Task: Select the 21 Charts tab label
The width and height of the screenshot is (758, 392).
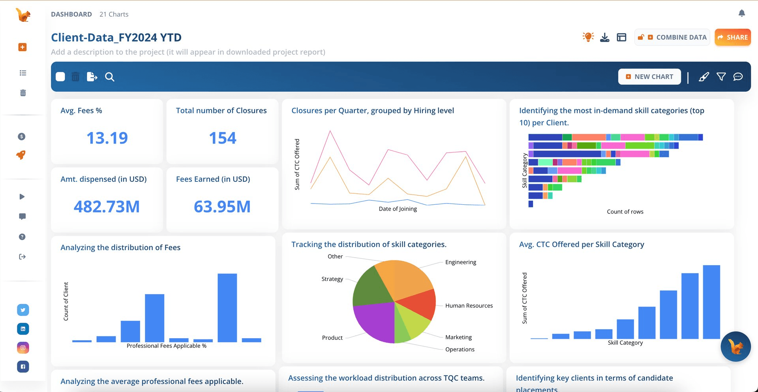Action: click(x=114, y=14)
